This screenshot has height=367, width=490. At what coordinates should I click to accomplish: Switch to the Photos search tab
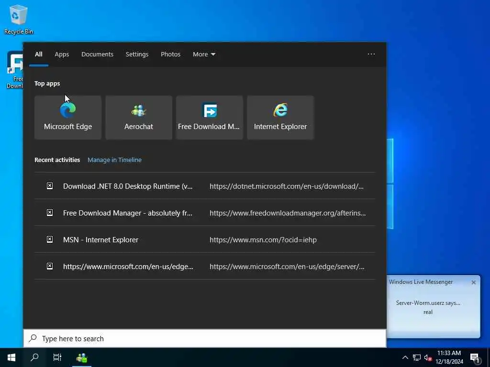(171, 54)
